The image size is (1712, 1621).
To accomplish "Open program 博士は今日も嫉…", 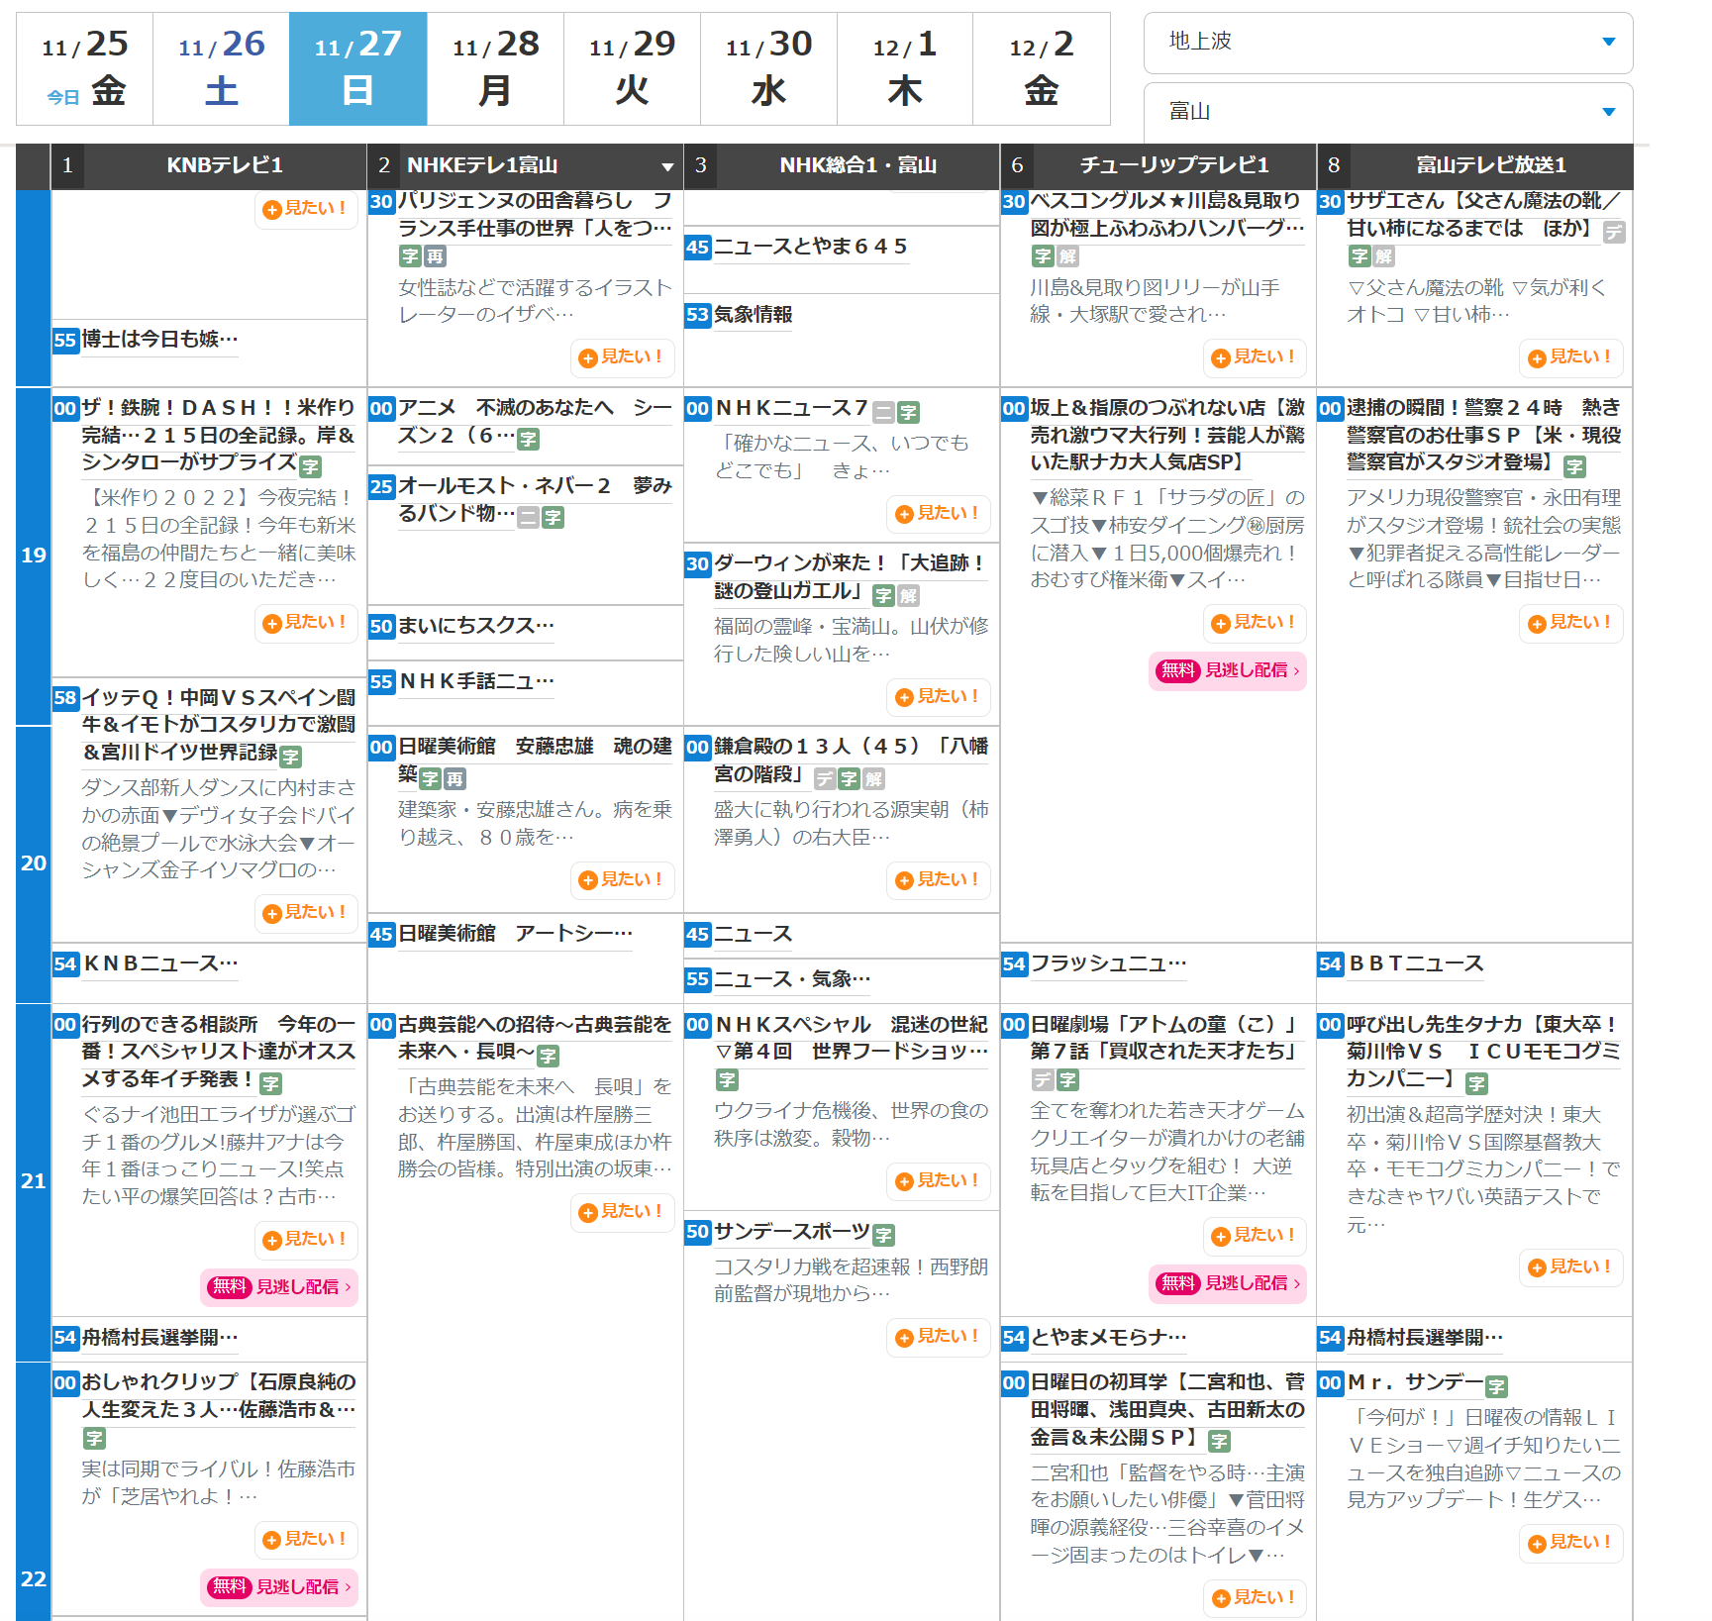I will point(159,340).
